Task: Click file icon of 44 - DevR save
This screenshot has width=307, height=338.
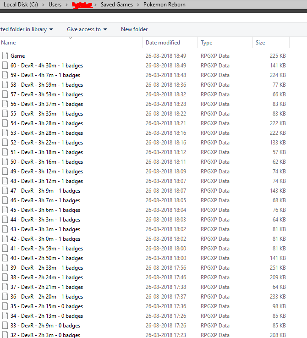Action: point(5,219)
